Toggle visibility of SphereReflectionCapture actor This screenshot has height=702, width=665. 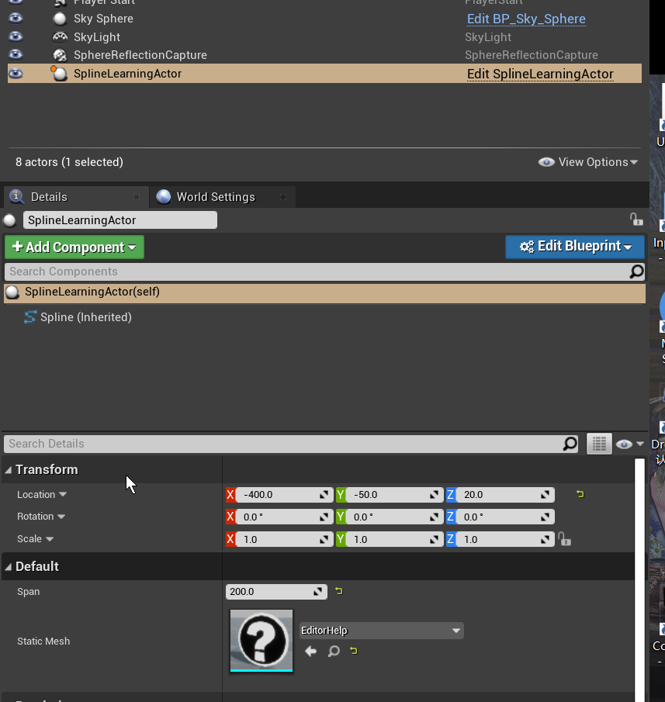[x=16, y=54]
